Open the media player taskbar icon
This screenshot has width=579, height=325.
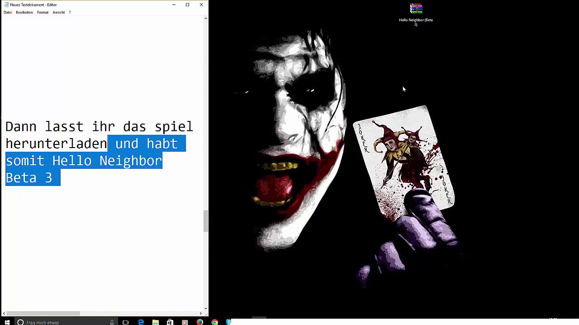coord(185,322)
